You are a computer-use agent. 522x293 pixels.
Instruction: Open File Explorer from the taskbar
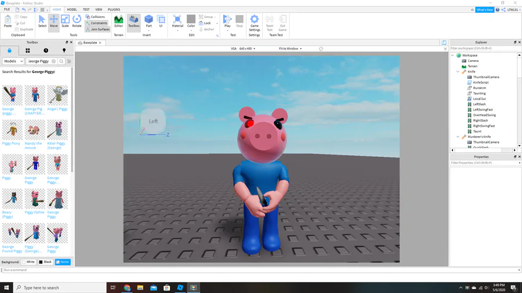140,288
